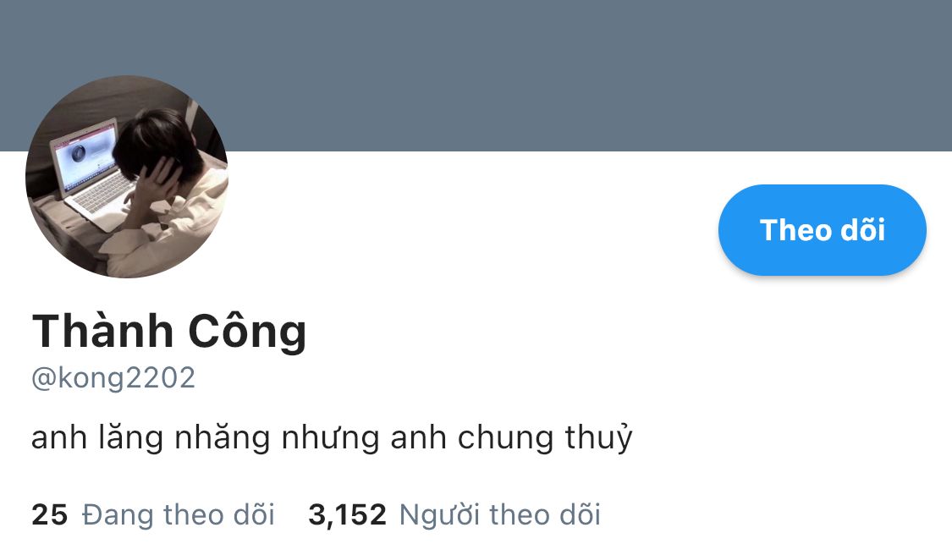The image size is (952, 555).
Task: Open the Đang theo dõi following list
Action: 179,515
